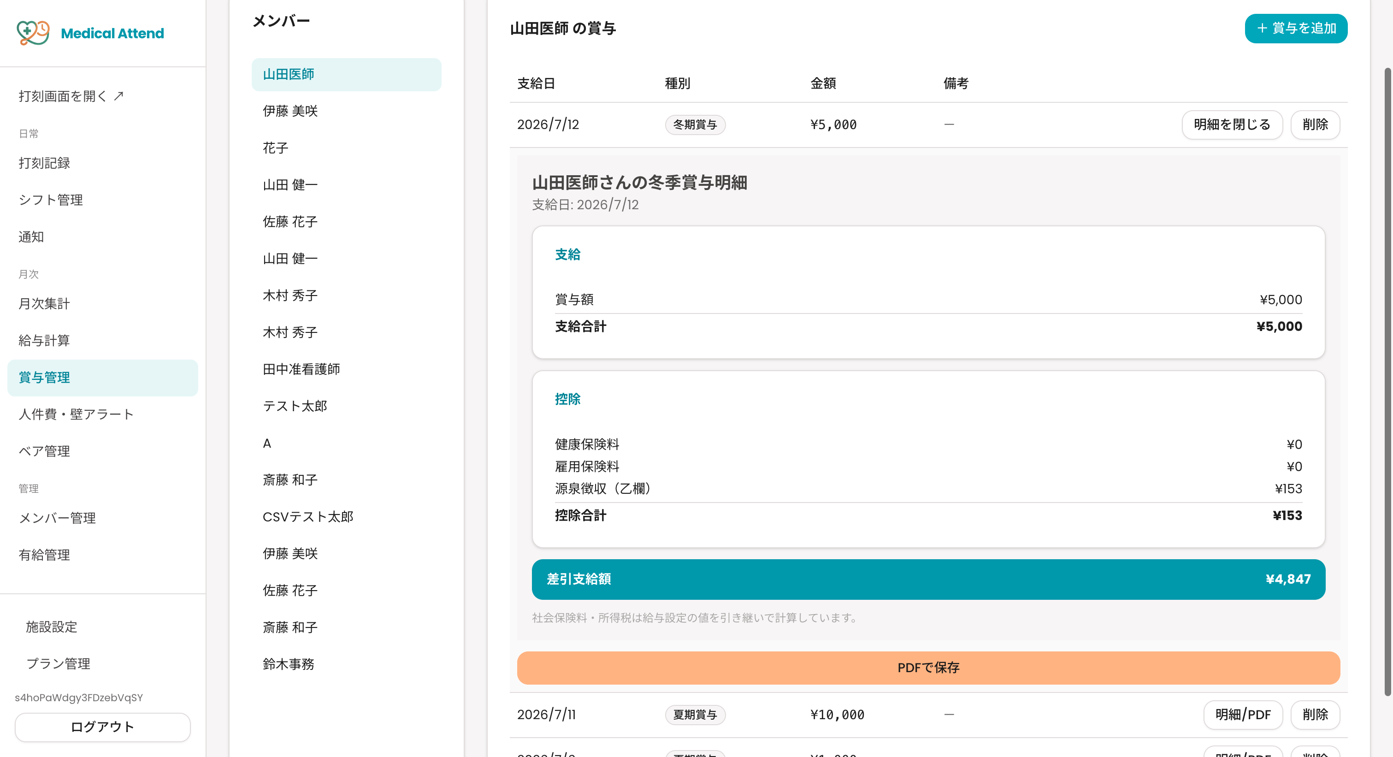This screenshot has height=757, width=1393.
Task: Click the PDFで保存 button
Action: tap(928, 667)
